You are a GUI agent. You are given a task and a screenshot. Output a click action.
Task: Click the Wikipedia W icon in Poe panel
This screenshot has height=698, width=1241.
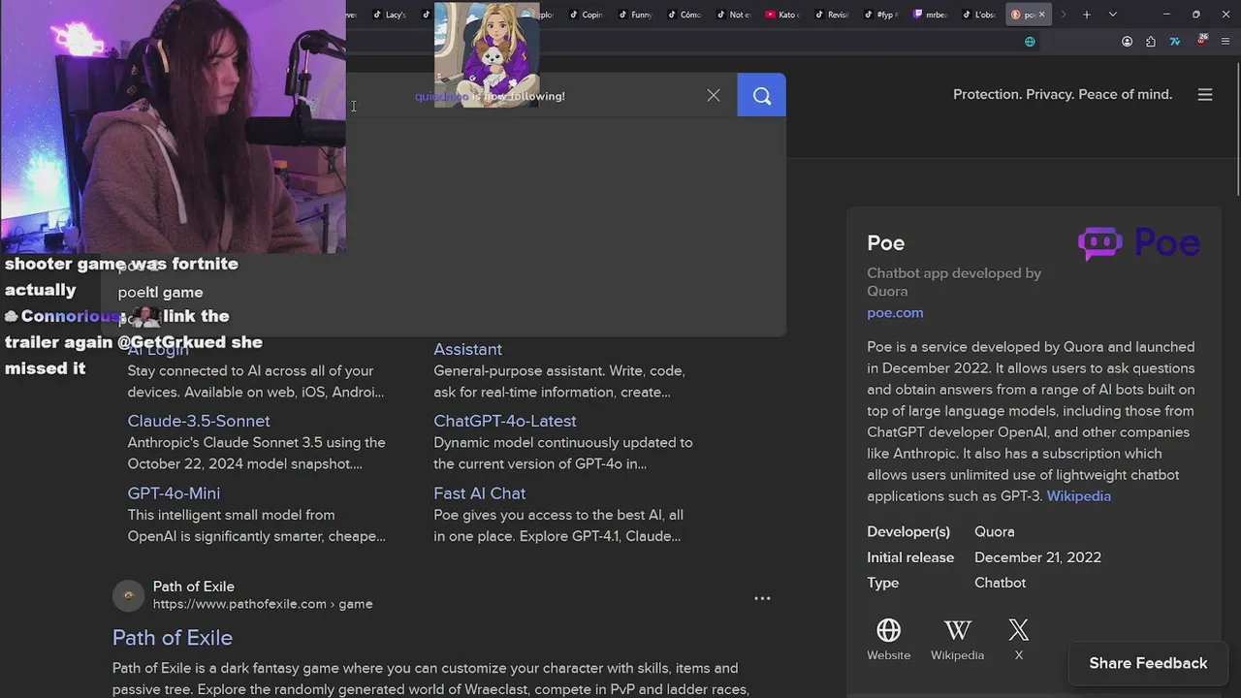[x=957, y=630]
